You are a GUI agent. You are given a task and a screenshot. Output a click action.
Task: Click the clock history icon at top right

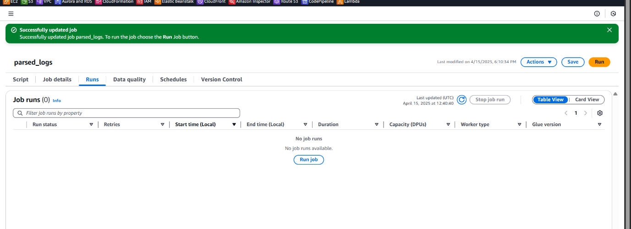pos(614,14)
